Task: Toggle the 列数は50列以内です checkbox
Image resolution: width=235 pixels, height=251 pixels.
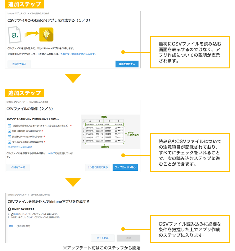Action: coord(9,131)
